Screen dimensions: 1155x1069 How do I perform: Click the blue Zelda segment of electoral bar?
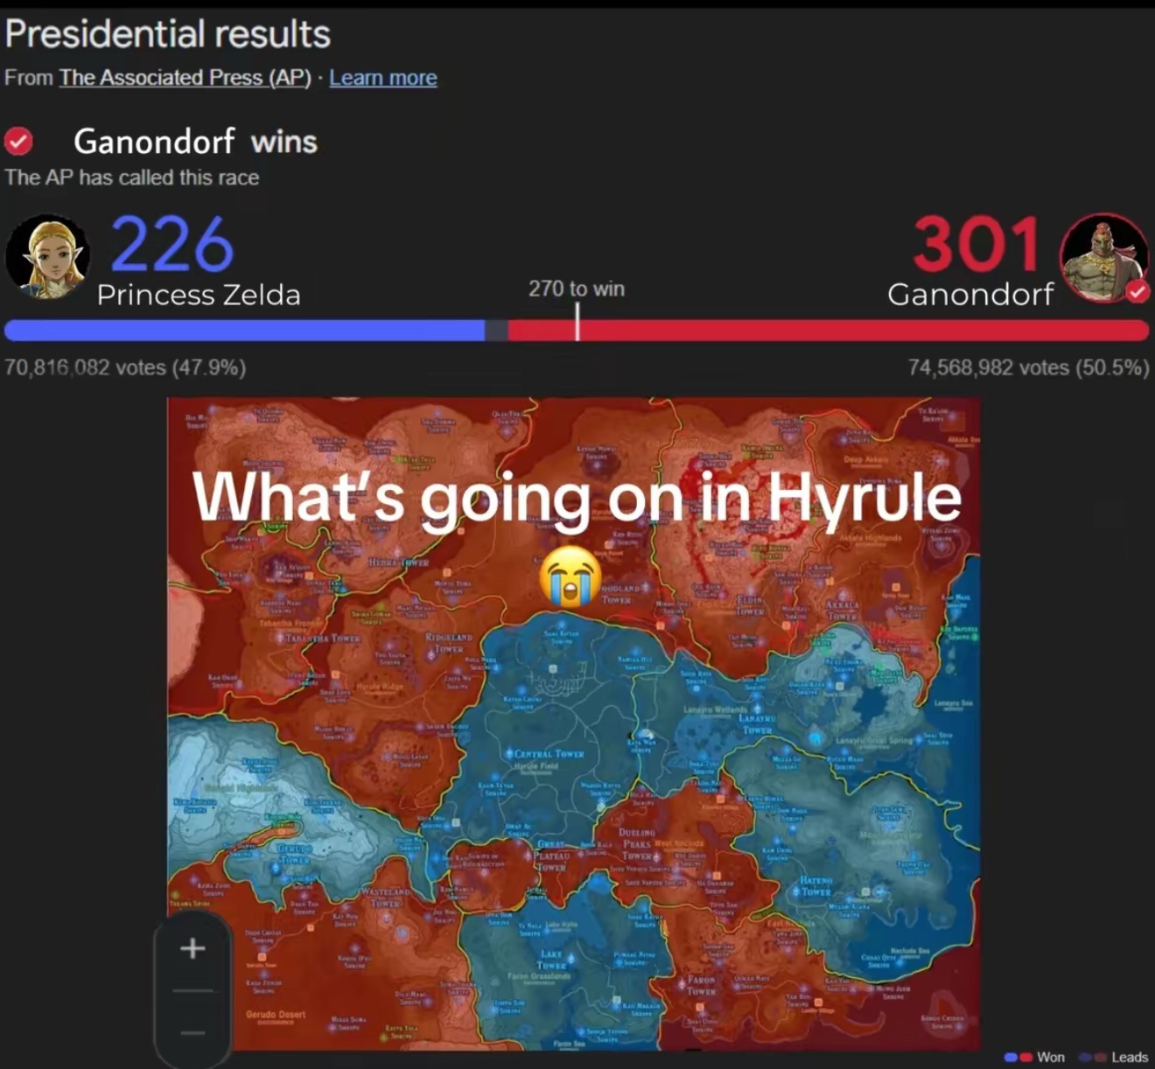[245, 330]
